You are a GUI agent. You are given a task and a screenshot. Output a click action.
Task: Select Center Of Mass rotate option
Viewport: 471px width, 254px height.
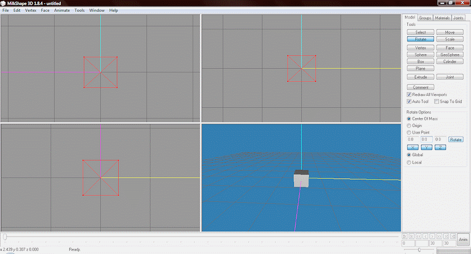[x=409, y=119]
